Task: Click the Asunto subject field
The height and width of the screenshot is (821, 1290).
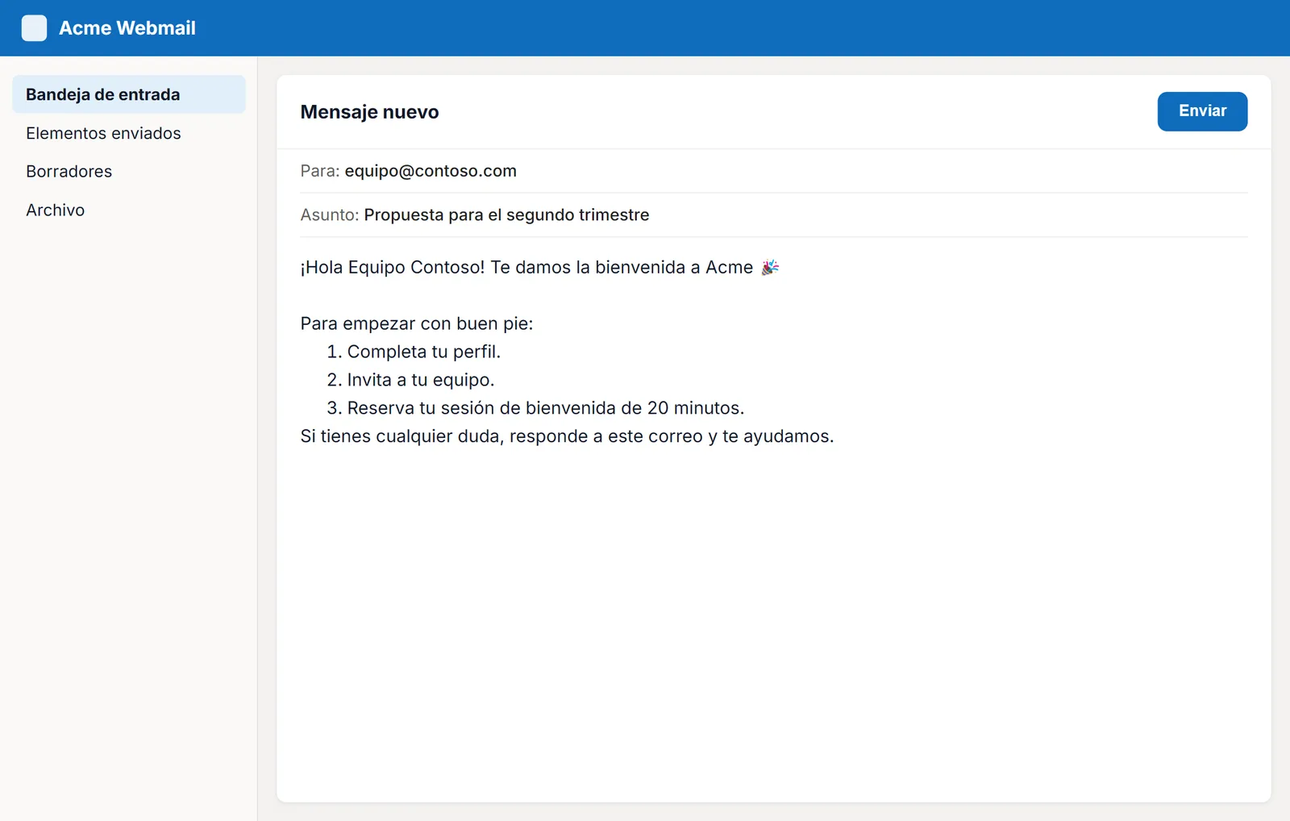Action: pos(773,215)
